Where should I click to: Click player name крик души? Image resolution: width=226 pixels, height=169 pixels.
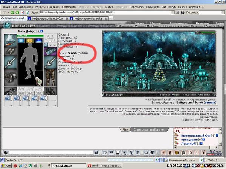point(189,140)
